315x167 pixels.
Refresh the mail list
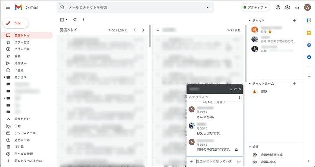75,19
